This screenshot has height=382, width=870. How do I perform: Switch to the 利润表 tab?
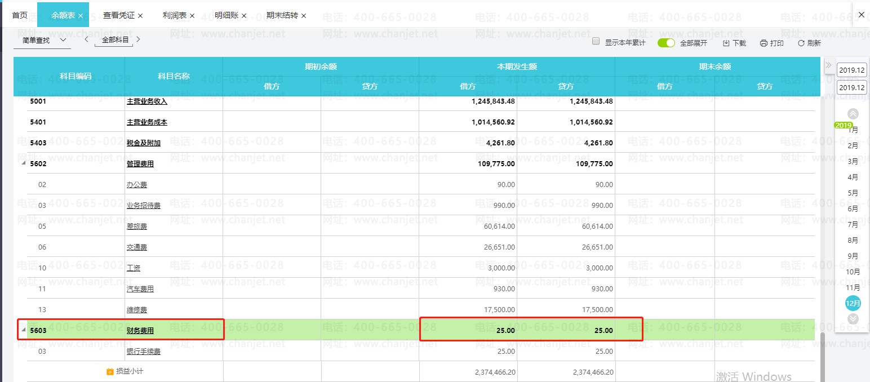click(174, 15)
